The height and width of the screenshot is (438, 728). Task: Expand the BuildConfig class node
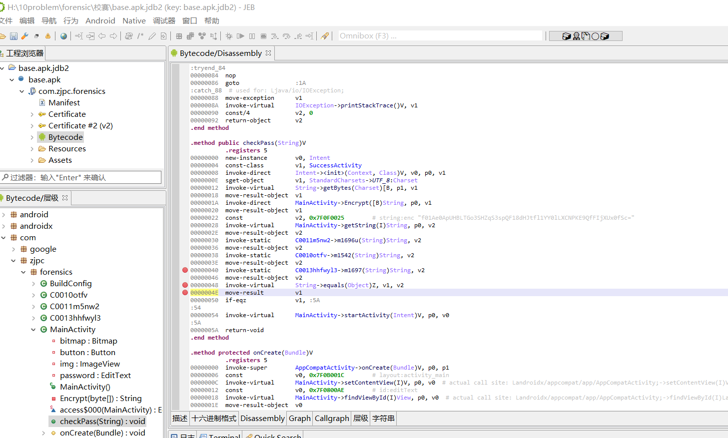click(33, 284)
